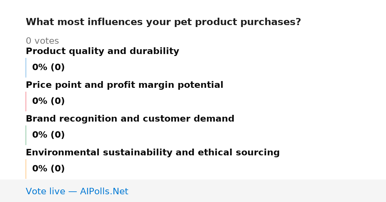Click 0% (0) under Brand recognition
386x202 pixels.
click(49, 135)
